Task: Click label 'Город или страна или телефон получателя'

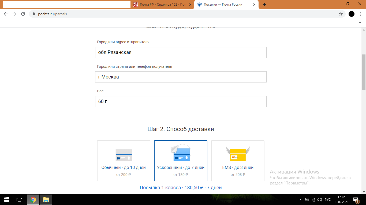Action: [135, 66]
